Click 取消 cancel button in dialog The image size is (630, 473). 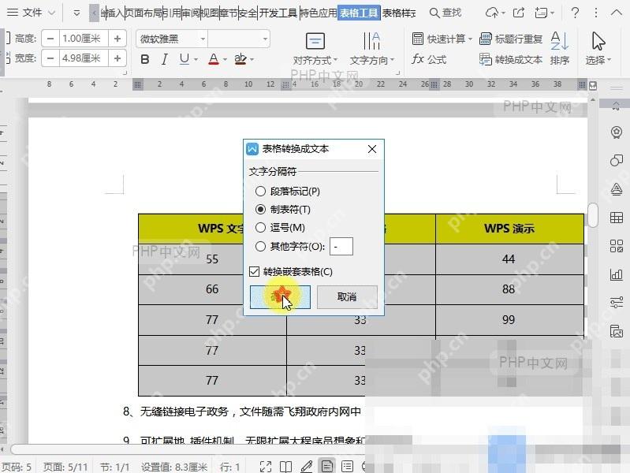(347, 297)
